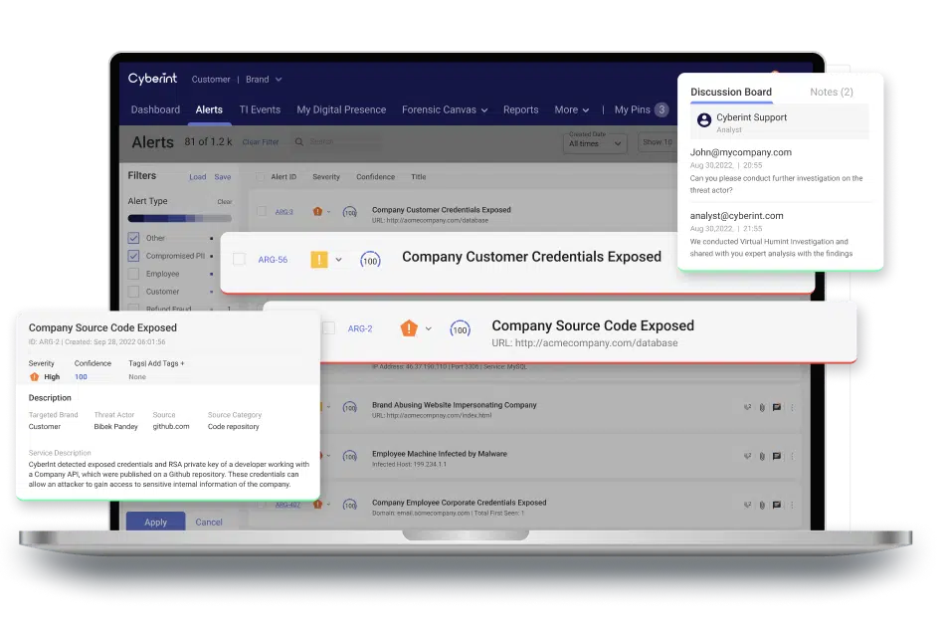Screen dimensions: 945x633
Task: Click attachment paperclip on Employee Machine Infected row
Action: click(761, 454)
